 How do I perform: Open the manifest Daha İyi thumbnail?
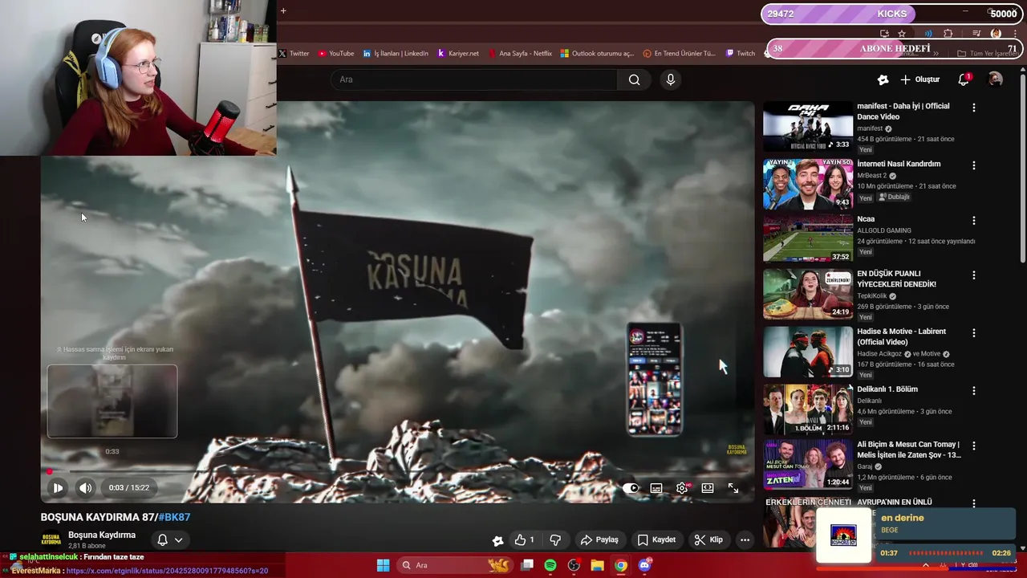click(x=808, y=126)
